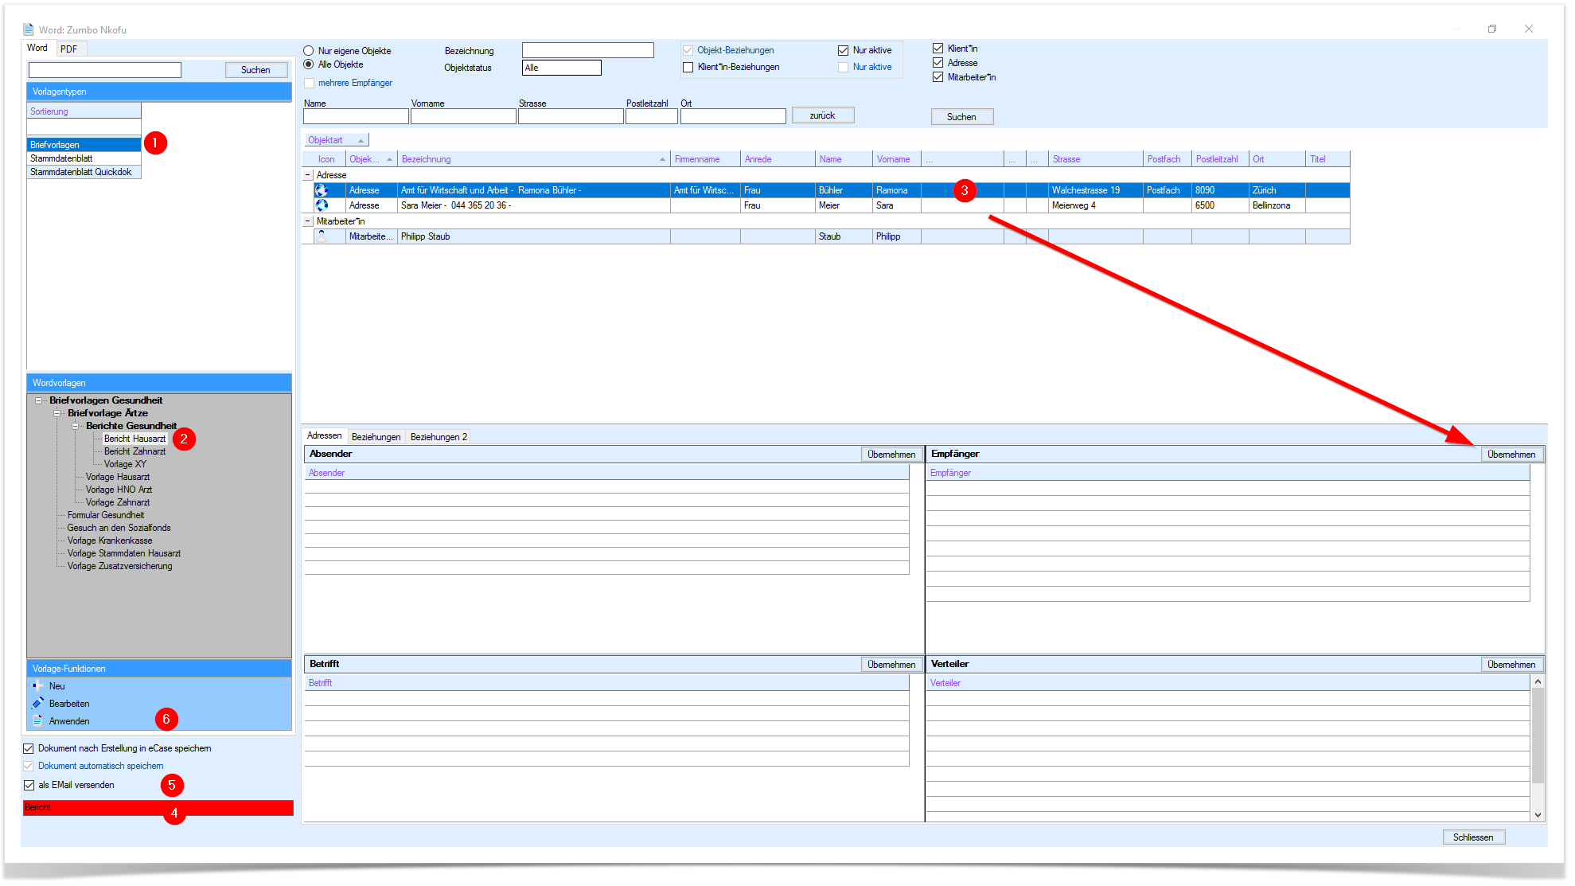This screenshot has height=886, width=1575.
Task: Select 'Alle Objekte' radio button
Action: click(x=309, y=64)
